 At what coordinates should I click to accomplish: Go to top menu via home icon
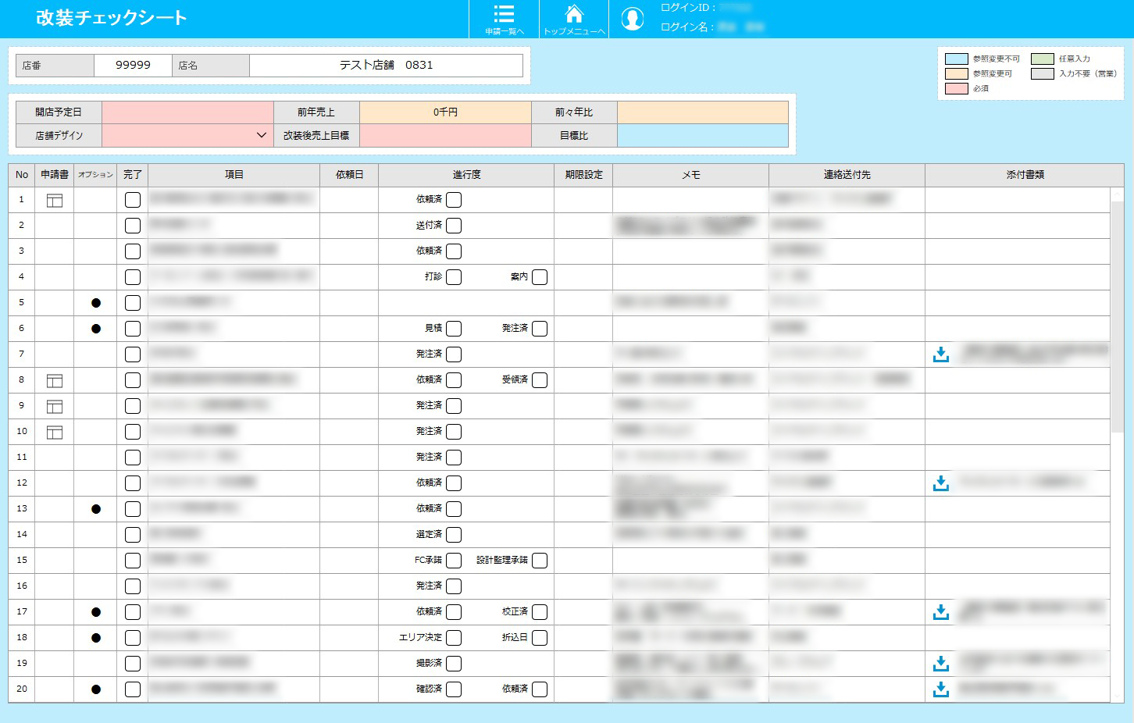pyautogui.click(x=574, y=19)
